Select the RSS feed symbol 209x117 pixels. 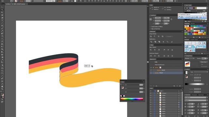[193, 47]
